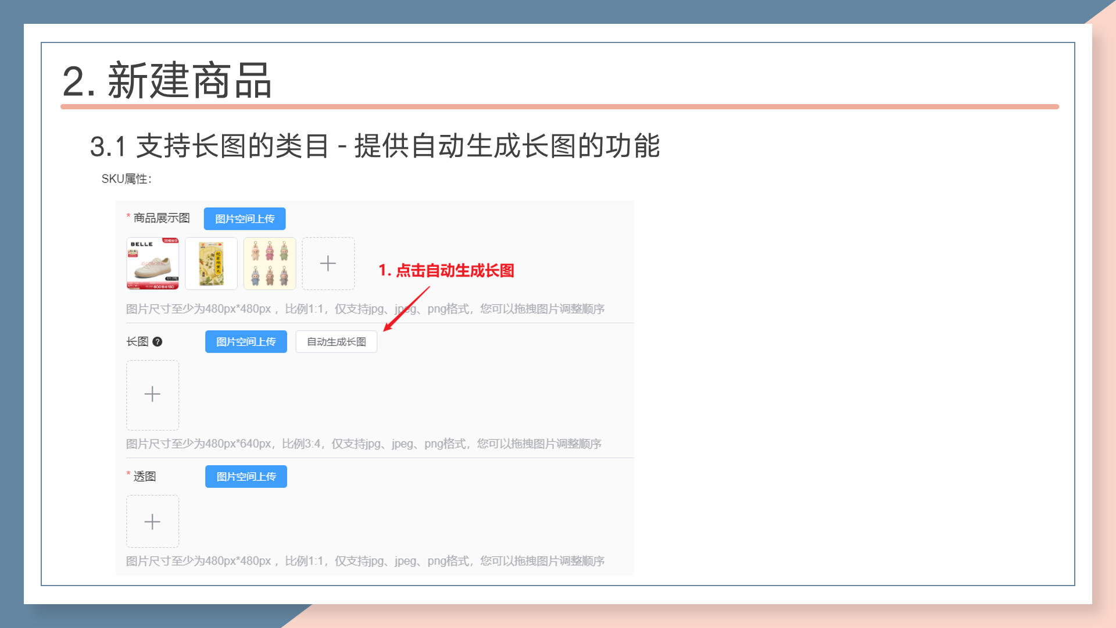Click the plus icon to add product display image

tap(328, 263)
